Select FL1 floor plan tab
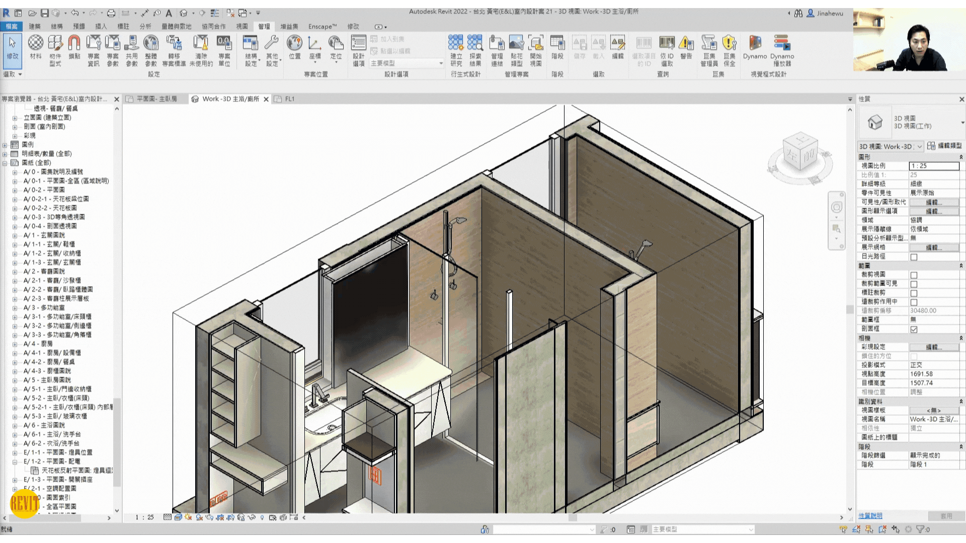Image resolution: width=966 pixels, height=543 pixels. tap(290, 98)
